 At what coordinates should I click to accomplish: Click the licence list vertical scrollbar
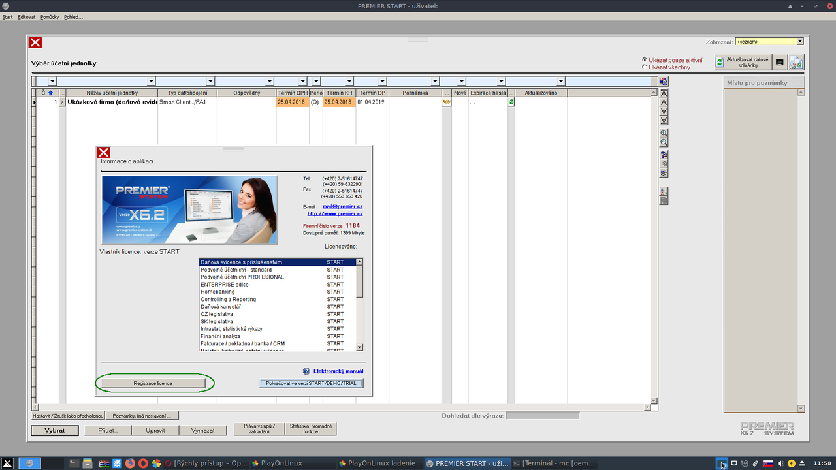(x=359, y=304)
